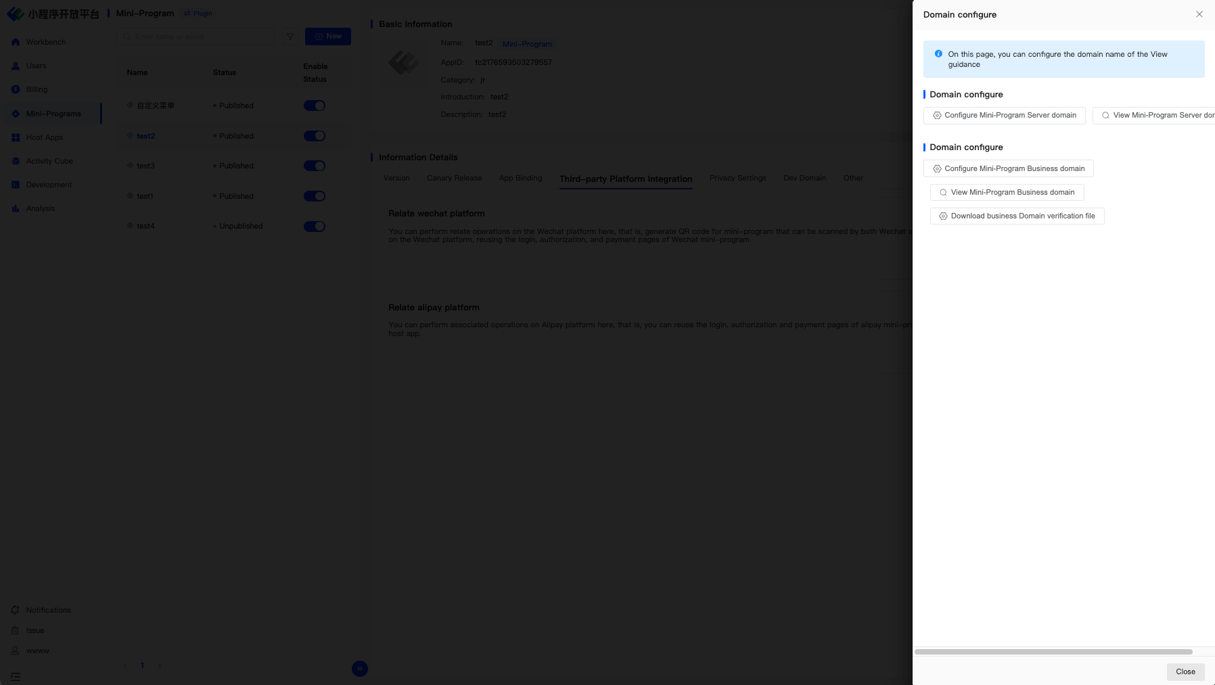Screen dimensions: 1215x685
Task: Click the Status column header
Action: click(225, 72)
